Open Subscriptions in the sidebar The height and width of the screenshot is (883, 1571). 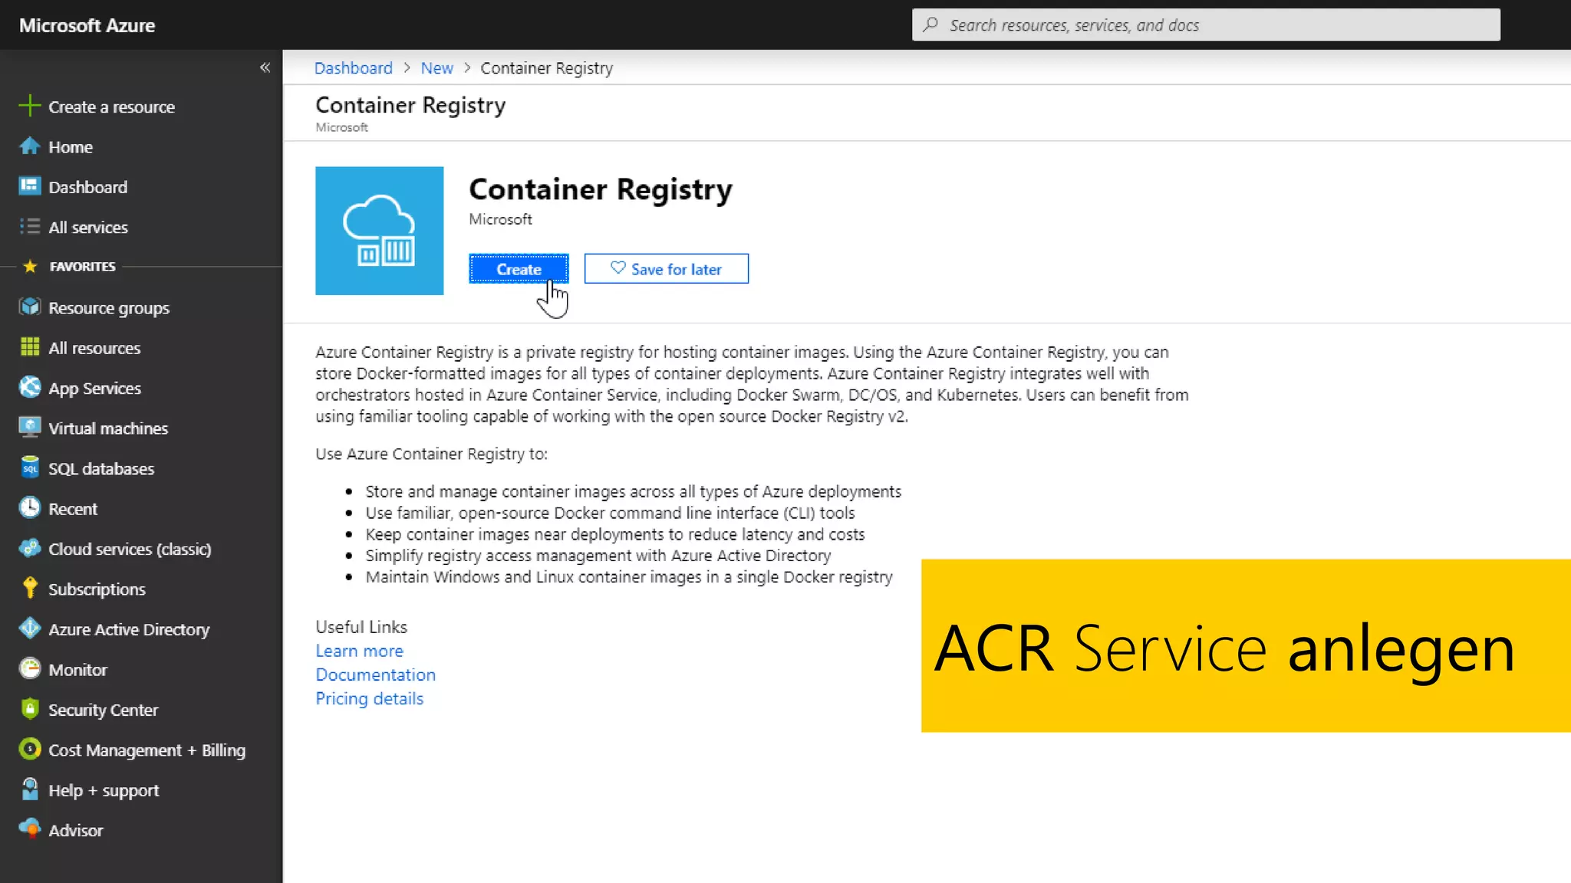pyautogui.click(x=97, y=589)
